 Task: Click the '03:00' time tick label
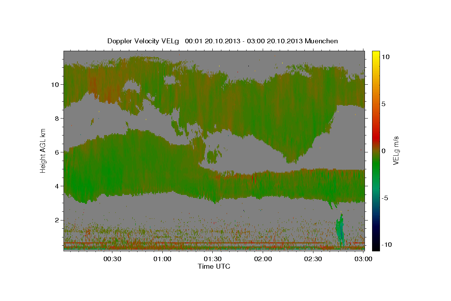point(363,259)
